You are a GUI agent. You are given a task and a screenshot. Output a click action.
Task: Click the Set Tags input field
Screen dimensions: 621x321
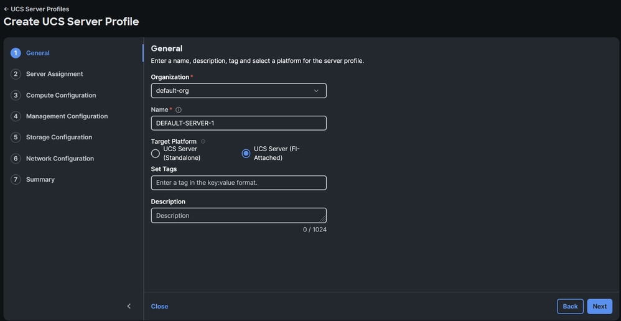(239, 183)
